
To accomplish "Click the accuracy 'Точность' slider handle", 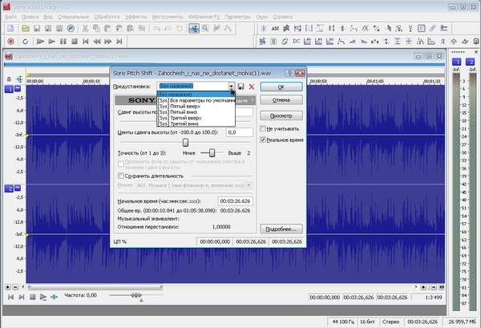I will coord(212,152).
